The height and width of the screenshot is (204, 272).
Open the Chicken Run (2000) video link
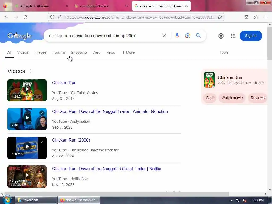pyautogui.click(x=71, y=140)
